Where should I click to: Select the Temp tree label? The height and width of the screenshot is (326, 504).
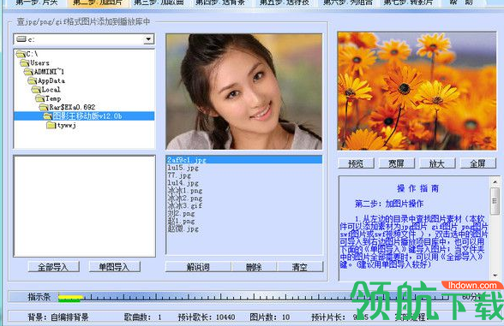pos(53,98)
